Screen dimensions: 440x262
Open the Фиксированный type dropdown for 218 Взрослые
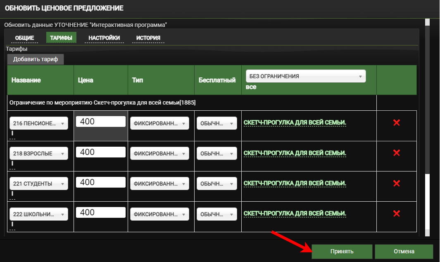(159, 153)
